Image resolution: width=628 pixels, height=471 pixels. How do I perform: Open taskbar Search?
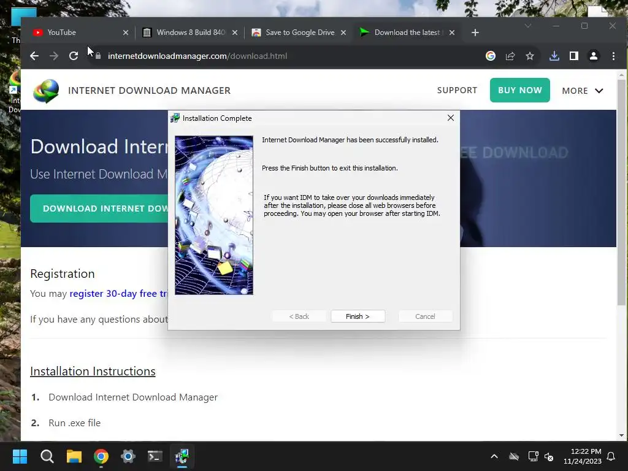pyautogui.click(x=47, y=456)
